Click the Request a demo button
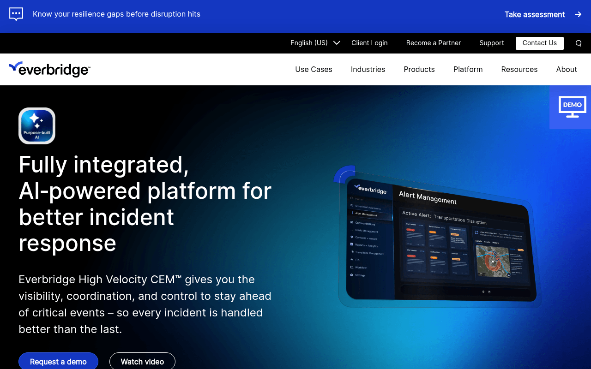The height and width of the screenshot is (369, 591). point(58,361)
